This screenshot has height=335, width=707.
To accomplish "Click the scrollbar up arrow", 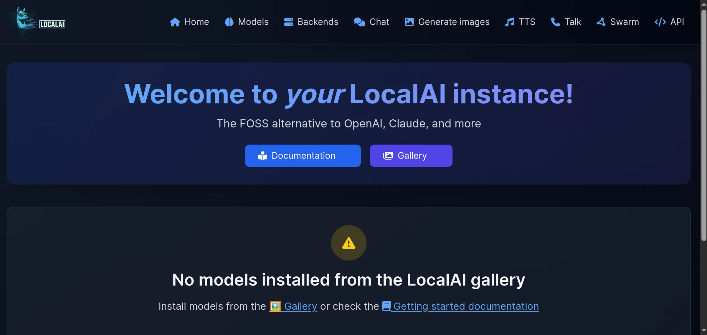I will click(x=703, y=4).
